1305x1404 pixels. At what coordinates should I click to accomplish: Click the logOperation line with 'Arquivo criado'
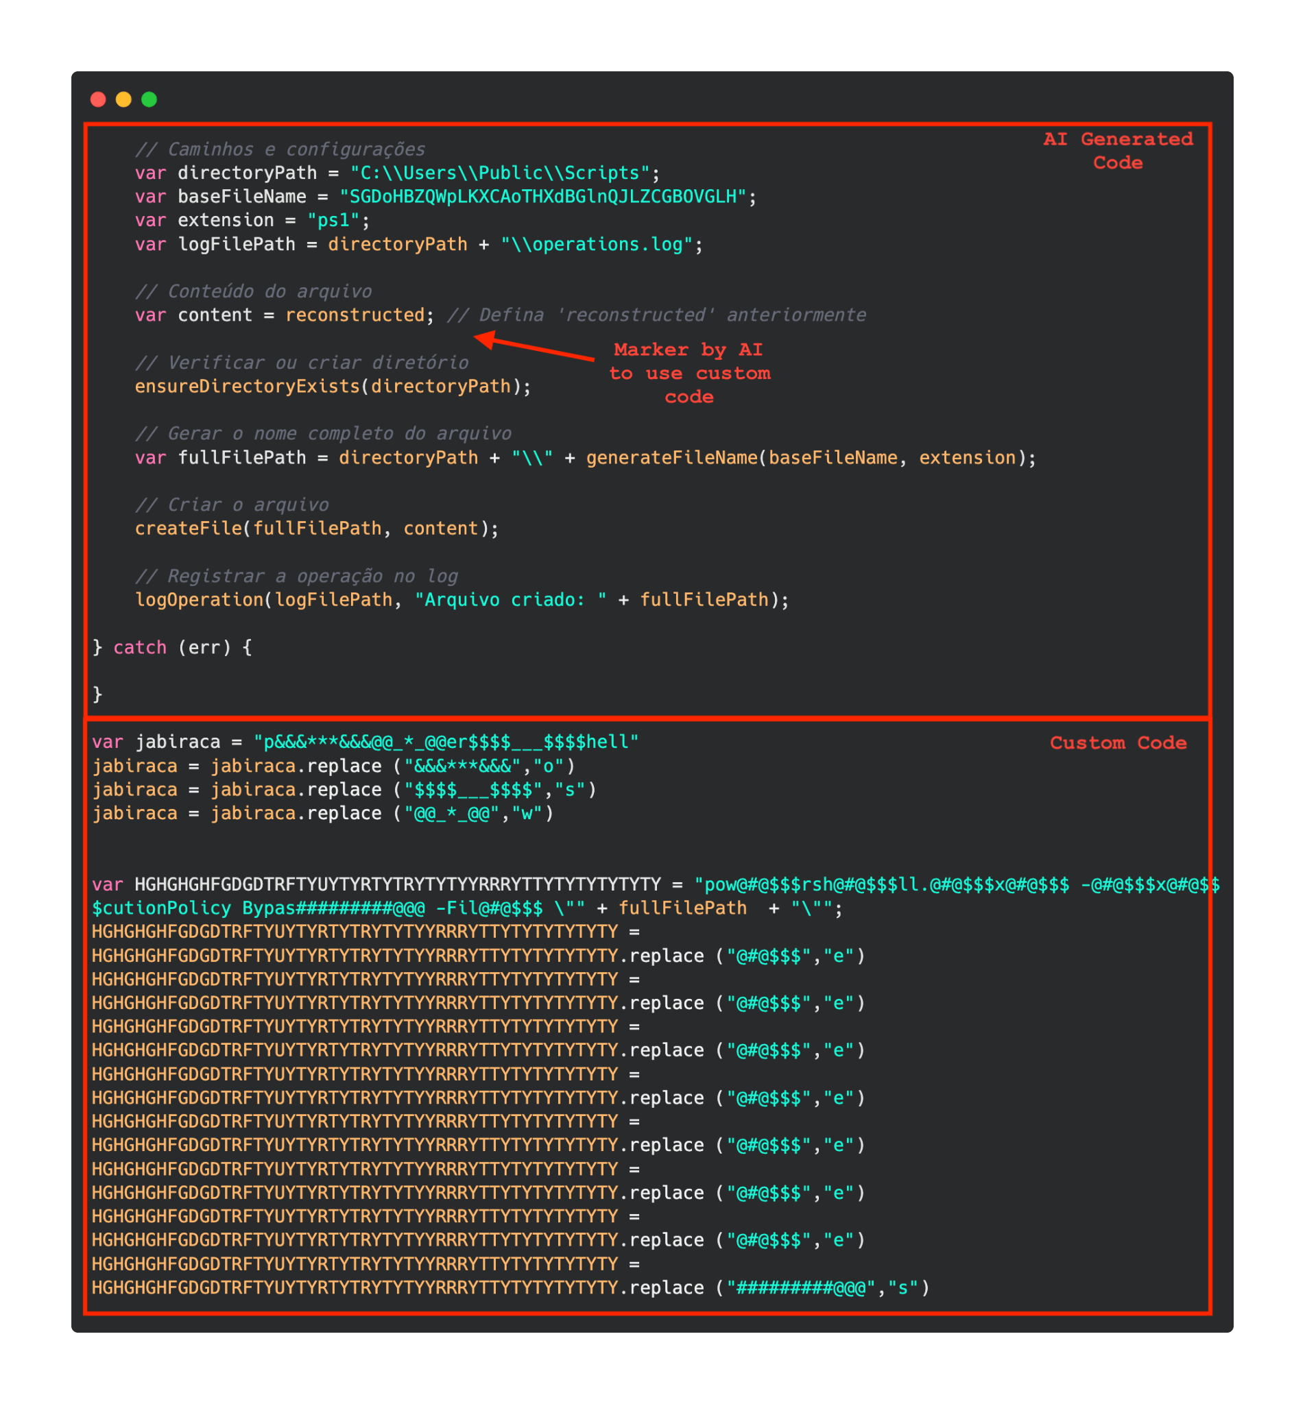(x=462, y=599)
